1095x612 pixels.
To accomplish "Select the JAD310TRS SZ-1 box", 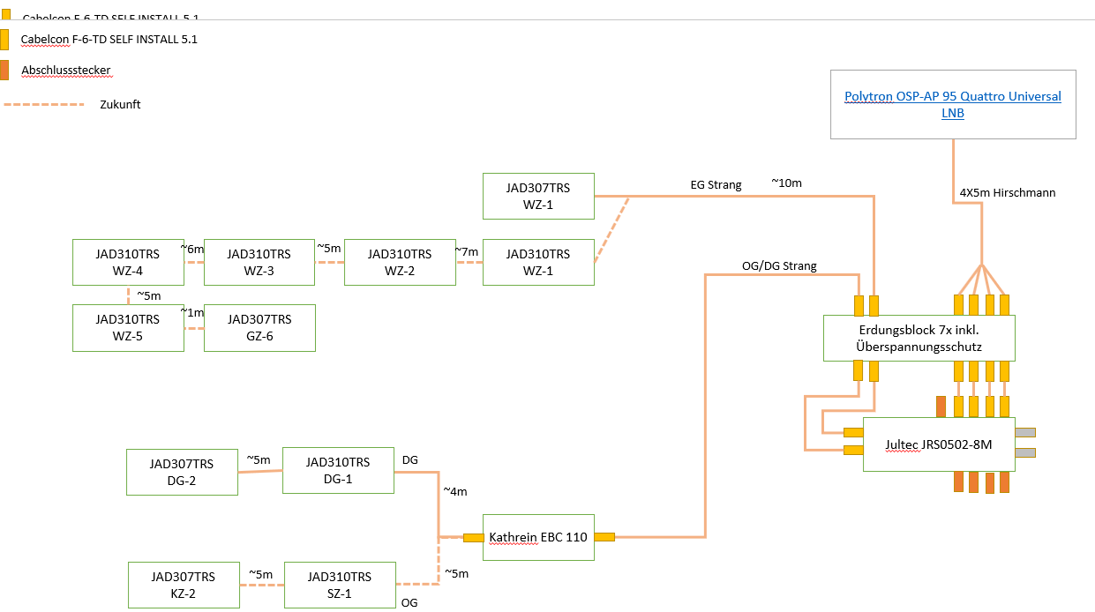I will (x=339, y=585).
